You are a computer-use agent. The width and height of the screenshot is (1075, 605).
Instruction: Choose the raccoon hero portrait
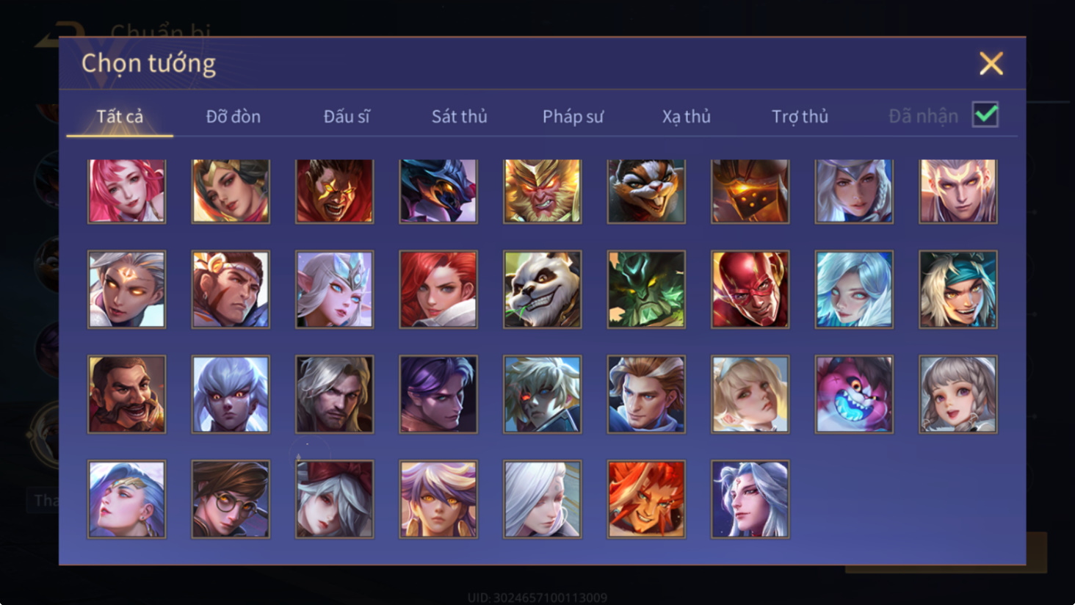(x=646, y=191)
